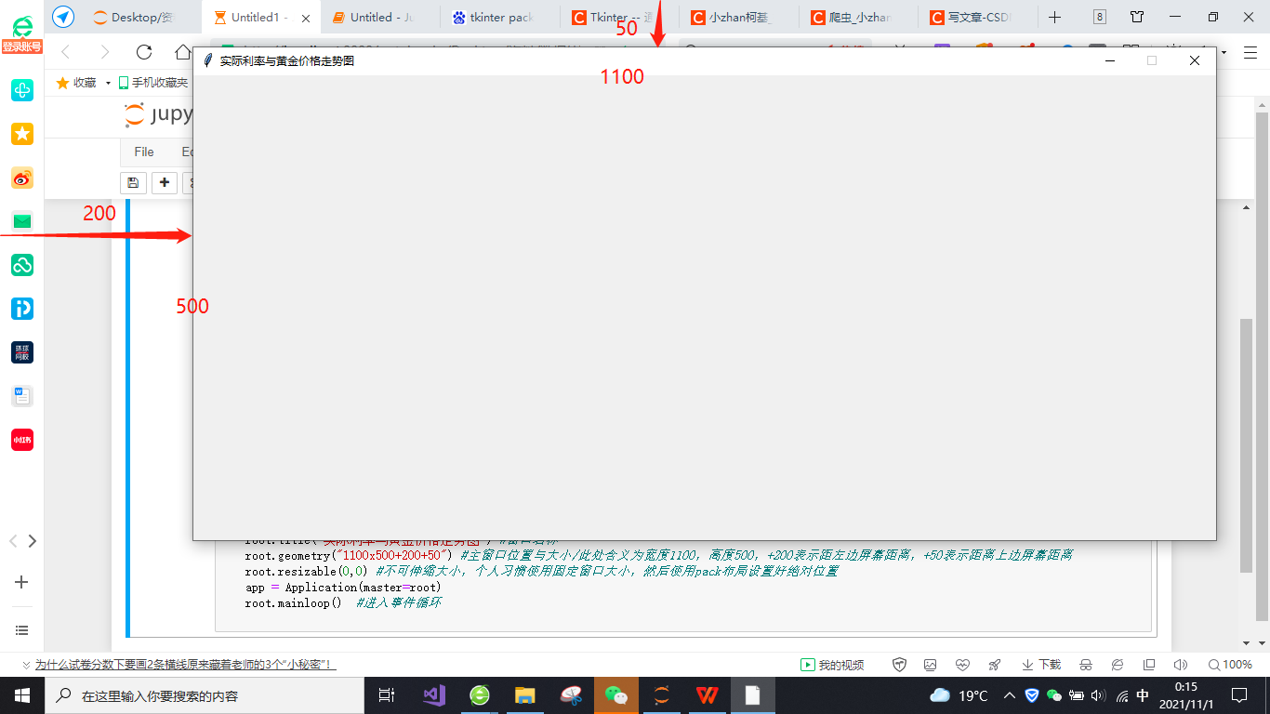Image resolution: width=1270 pixels, height=714 pixels.
Task: Open the blue iP sidebar icon
Action: point(22,309)
